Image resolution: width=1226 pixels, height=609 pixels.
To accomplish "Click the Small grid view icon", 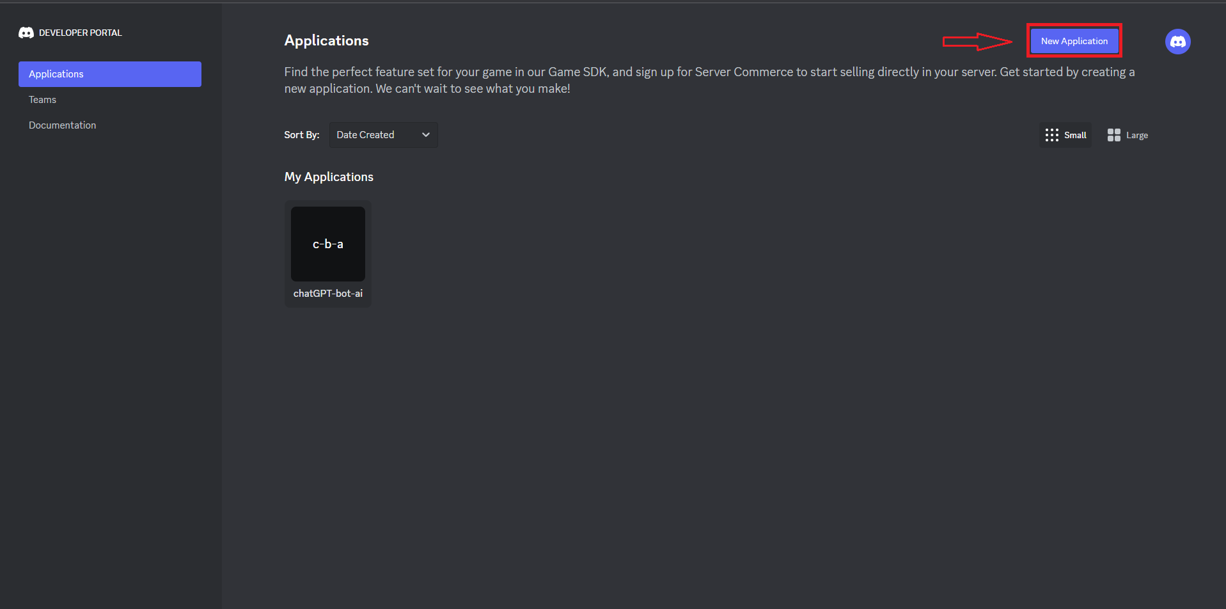I will (1052, 134).
